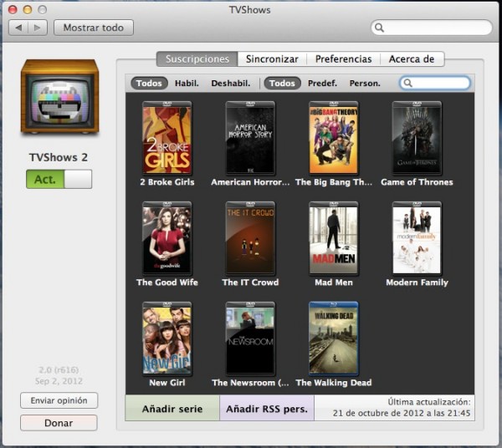Show only Predef. shows
502x448 pixels.
tap(322, 84)
